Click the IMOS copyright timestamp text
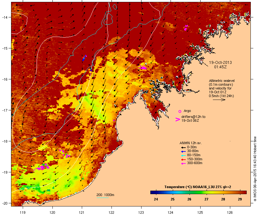The height and width of the screenshot is (215, 259). point(255,169)
